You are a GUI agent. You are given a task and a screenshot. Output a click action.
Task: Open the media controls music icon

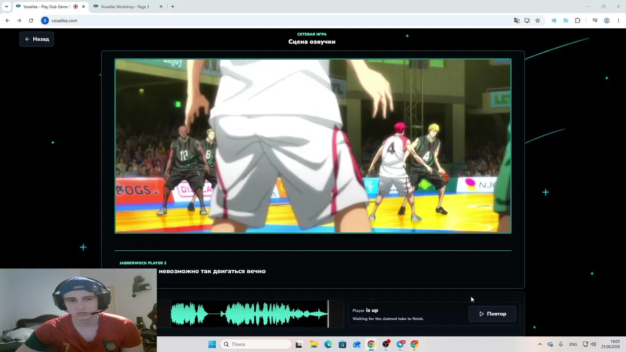coord(595,21)
